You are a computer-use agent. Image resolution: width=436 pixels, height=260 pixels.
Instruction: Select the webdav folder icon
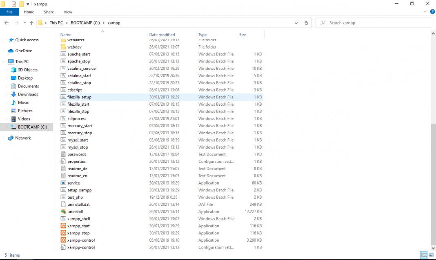63,47
